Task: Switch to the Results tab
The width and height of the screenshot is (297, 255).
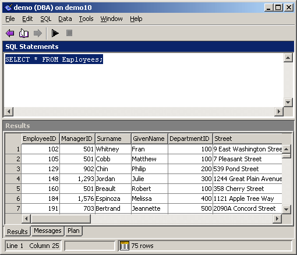Action: point(17,231)
